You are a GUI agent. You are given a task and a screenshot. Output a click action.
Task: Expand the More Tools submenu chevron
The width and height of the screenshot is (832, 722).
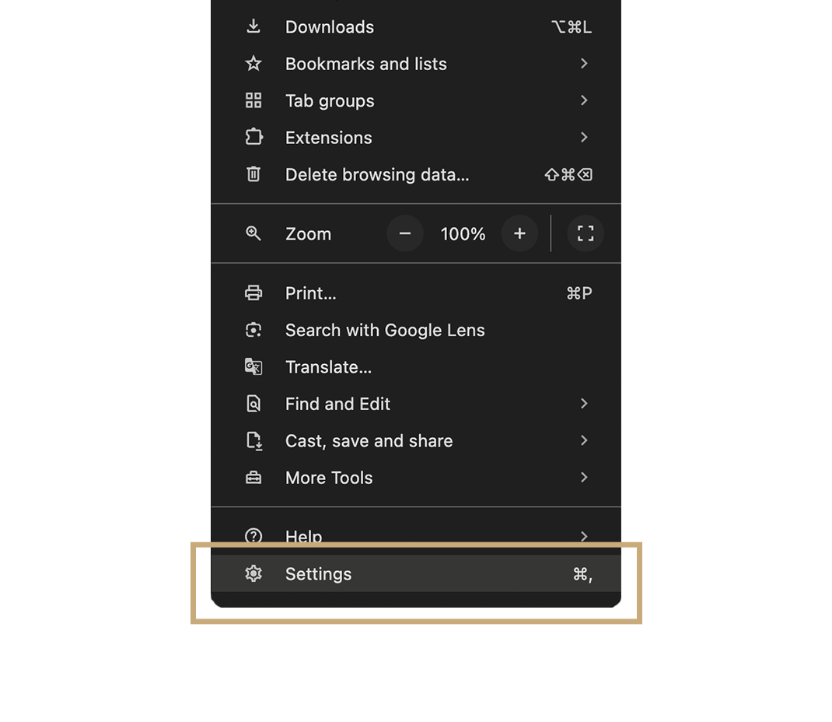[584, 477]
